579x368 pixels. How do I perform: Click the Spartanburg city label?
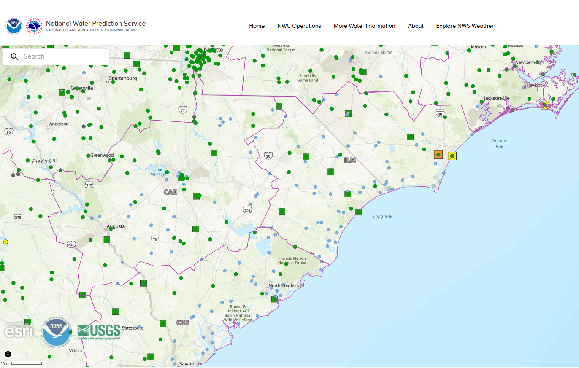click(123, 78)
